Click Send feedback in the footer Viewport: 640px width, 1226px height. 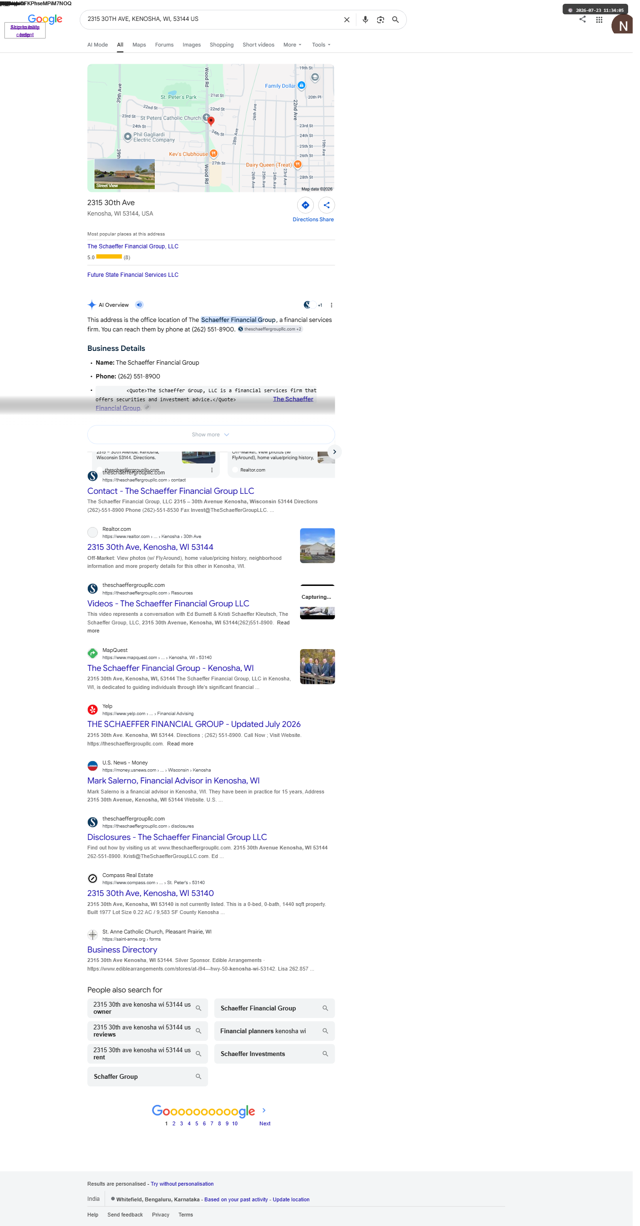pyautogui.click(x=125, y=1215)
